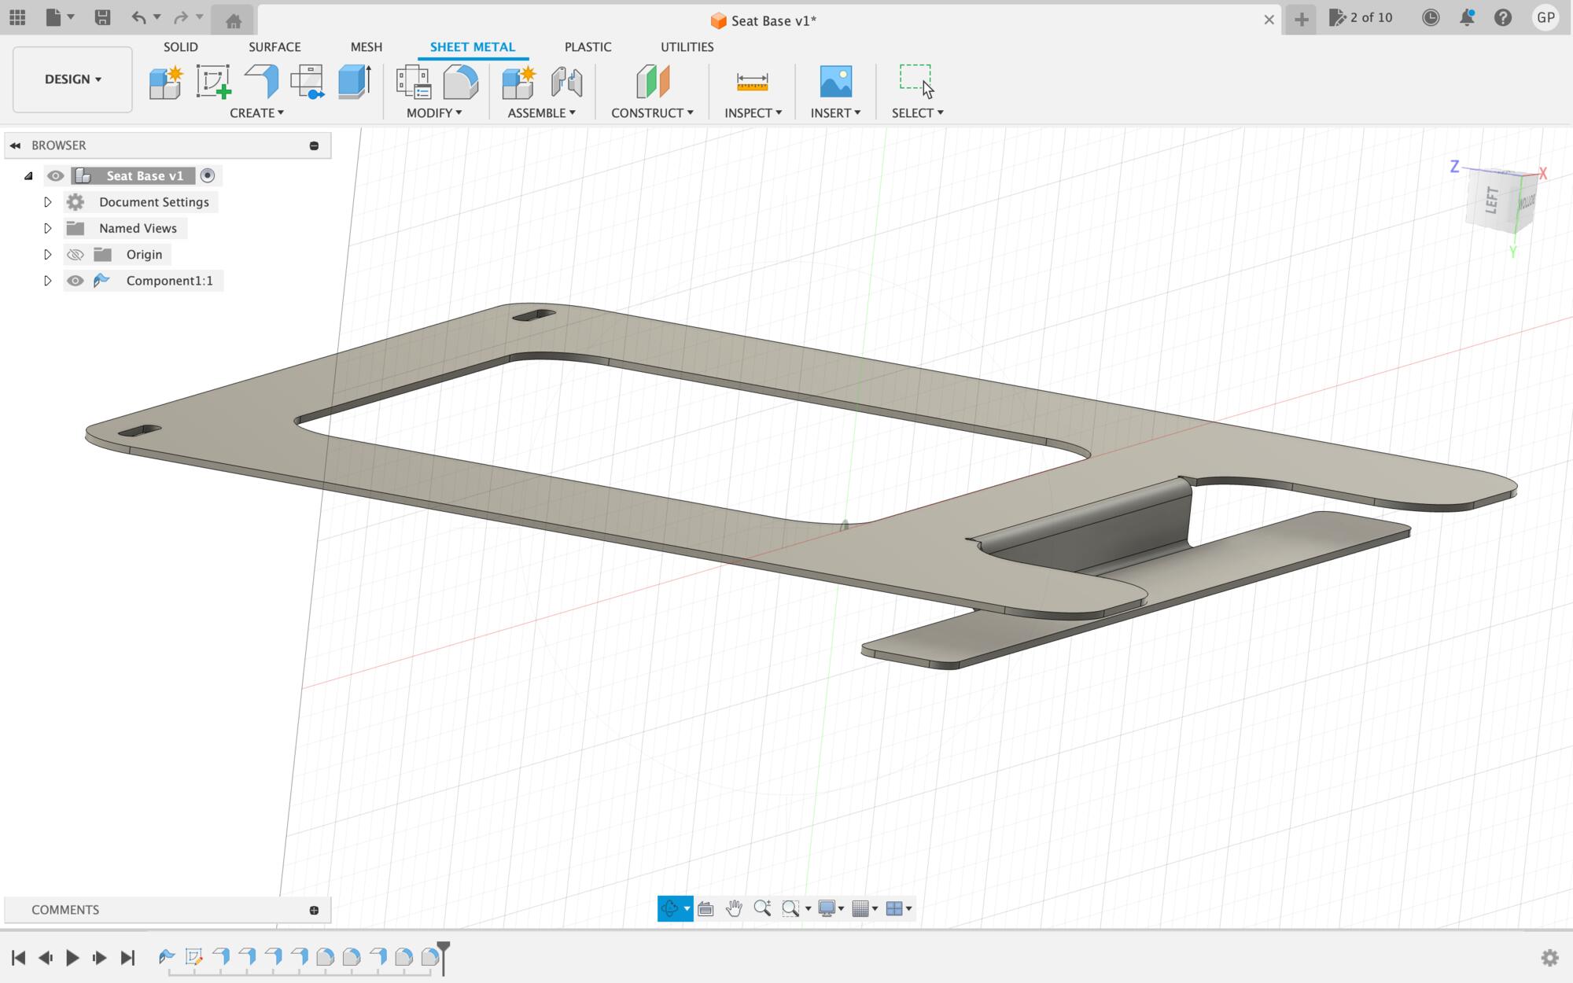Jump to the beginning of the timeline
Image resolution: width=1573 pixels, height=983 pixels.
pyautogui.click(x=19, y=958)
